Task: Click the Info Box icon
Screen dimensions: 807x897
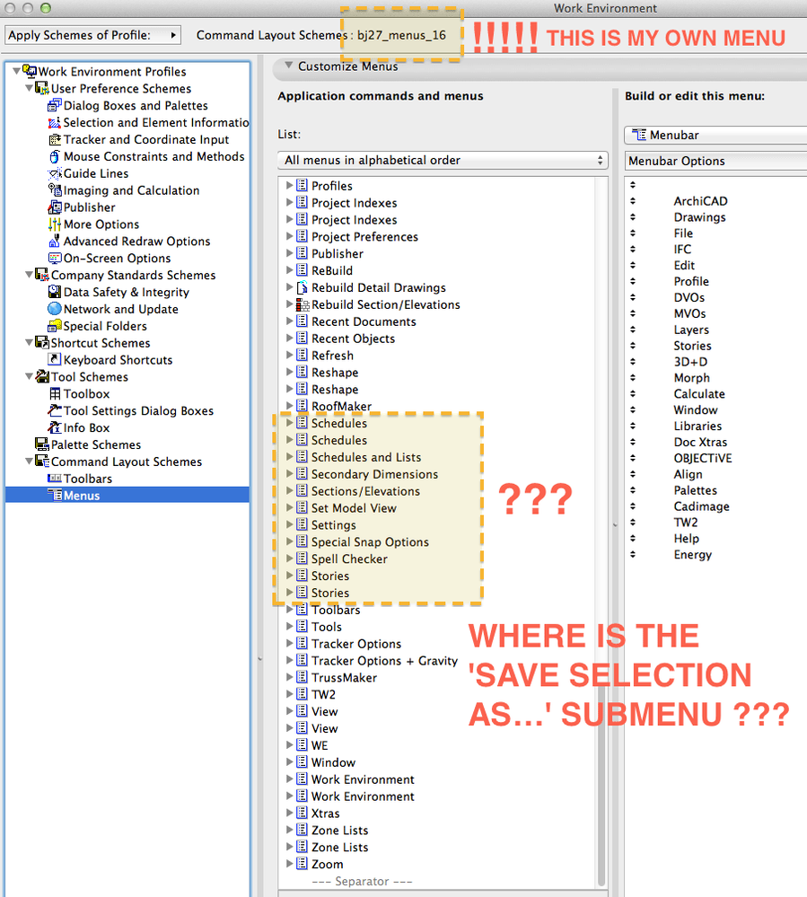Action: pos(54,427)
